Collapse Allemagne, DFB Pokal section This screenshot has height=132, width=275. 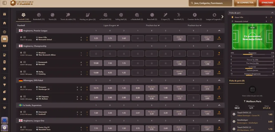click(x=219, y=80)
